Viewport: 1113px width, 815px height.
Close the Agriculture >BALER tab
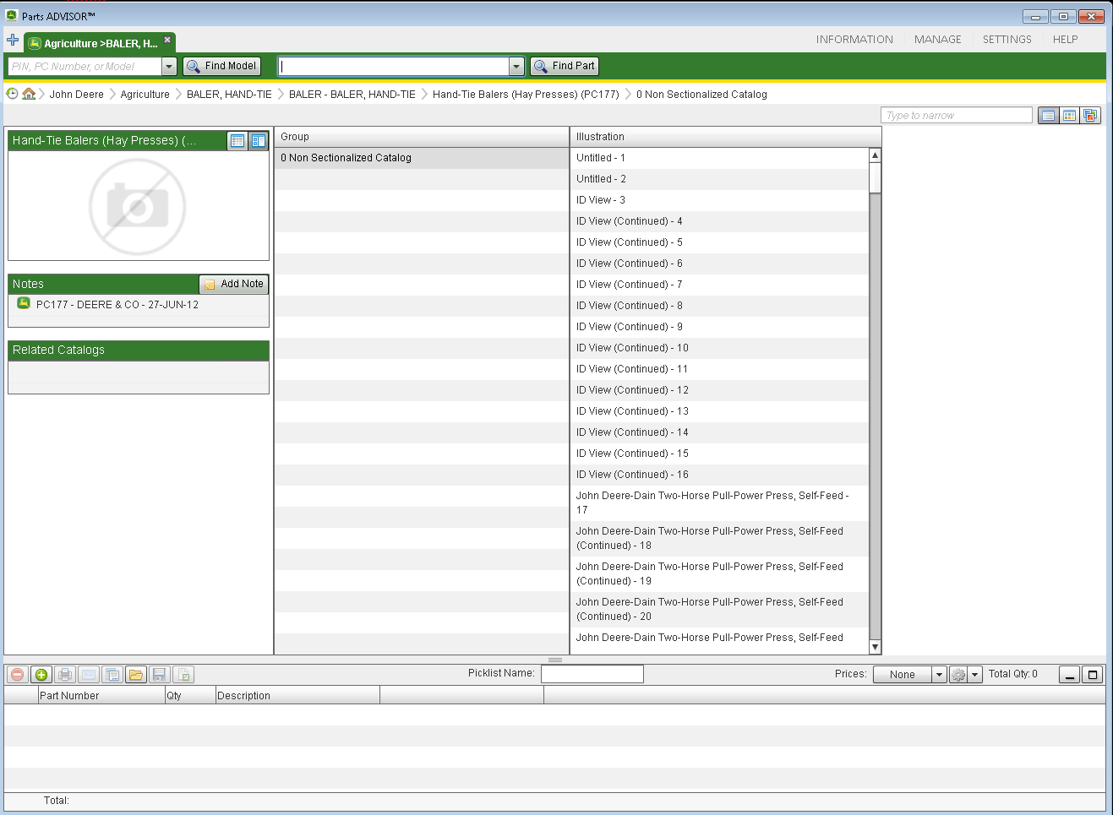pos(167,39)
